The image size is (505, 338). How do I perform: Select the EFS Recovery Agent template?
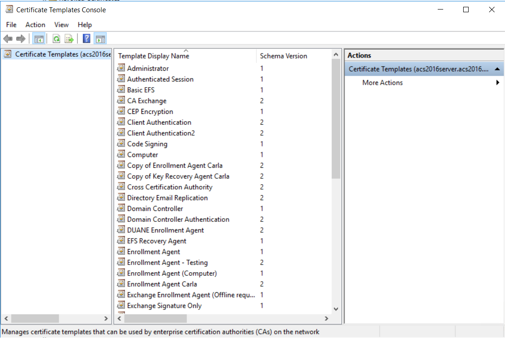point(156,241)
